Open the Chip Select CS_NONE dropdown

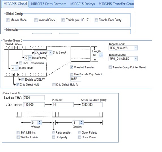click(50, 53)
